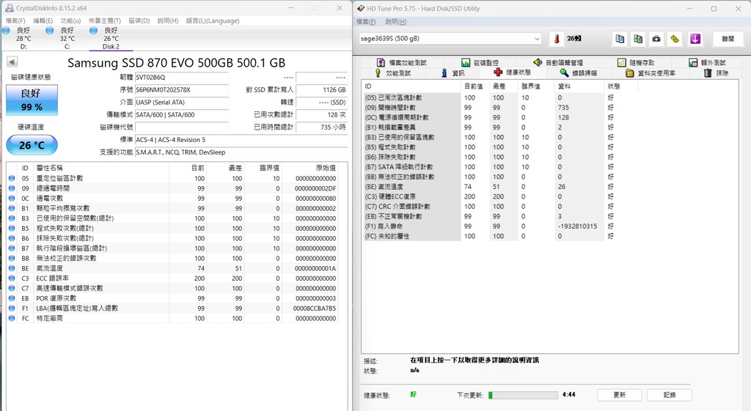The image size is (751, 411).
Task: Click the purple download arrow icon
Action: pos(695,39)
